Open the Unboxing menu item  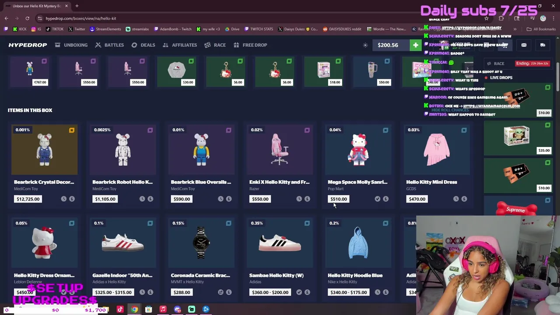point(71,45)
